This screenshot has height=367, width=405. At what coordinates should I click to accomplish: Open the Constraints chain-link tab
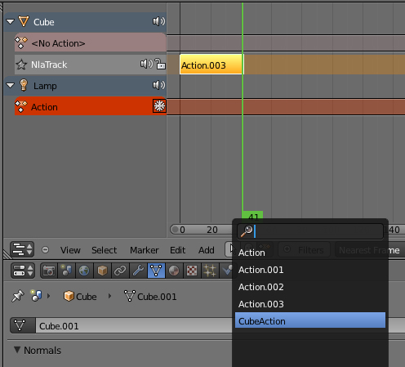[120, 271]
